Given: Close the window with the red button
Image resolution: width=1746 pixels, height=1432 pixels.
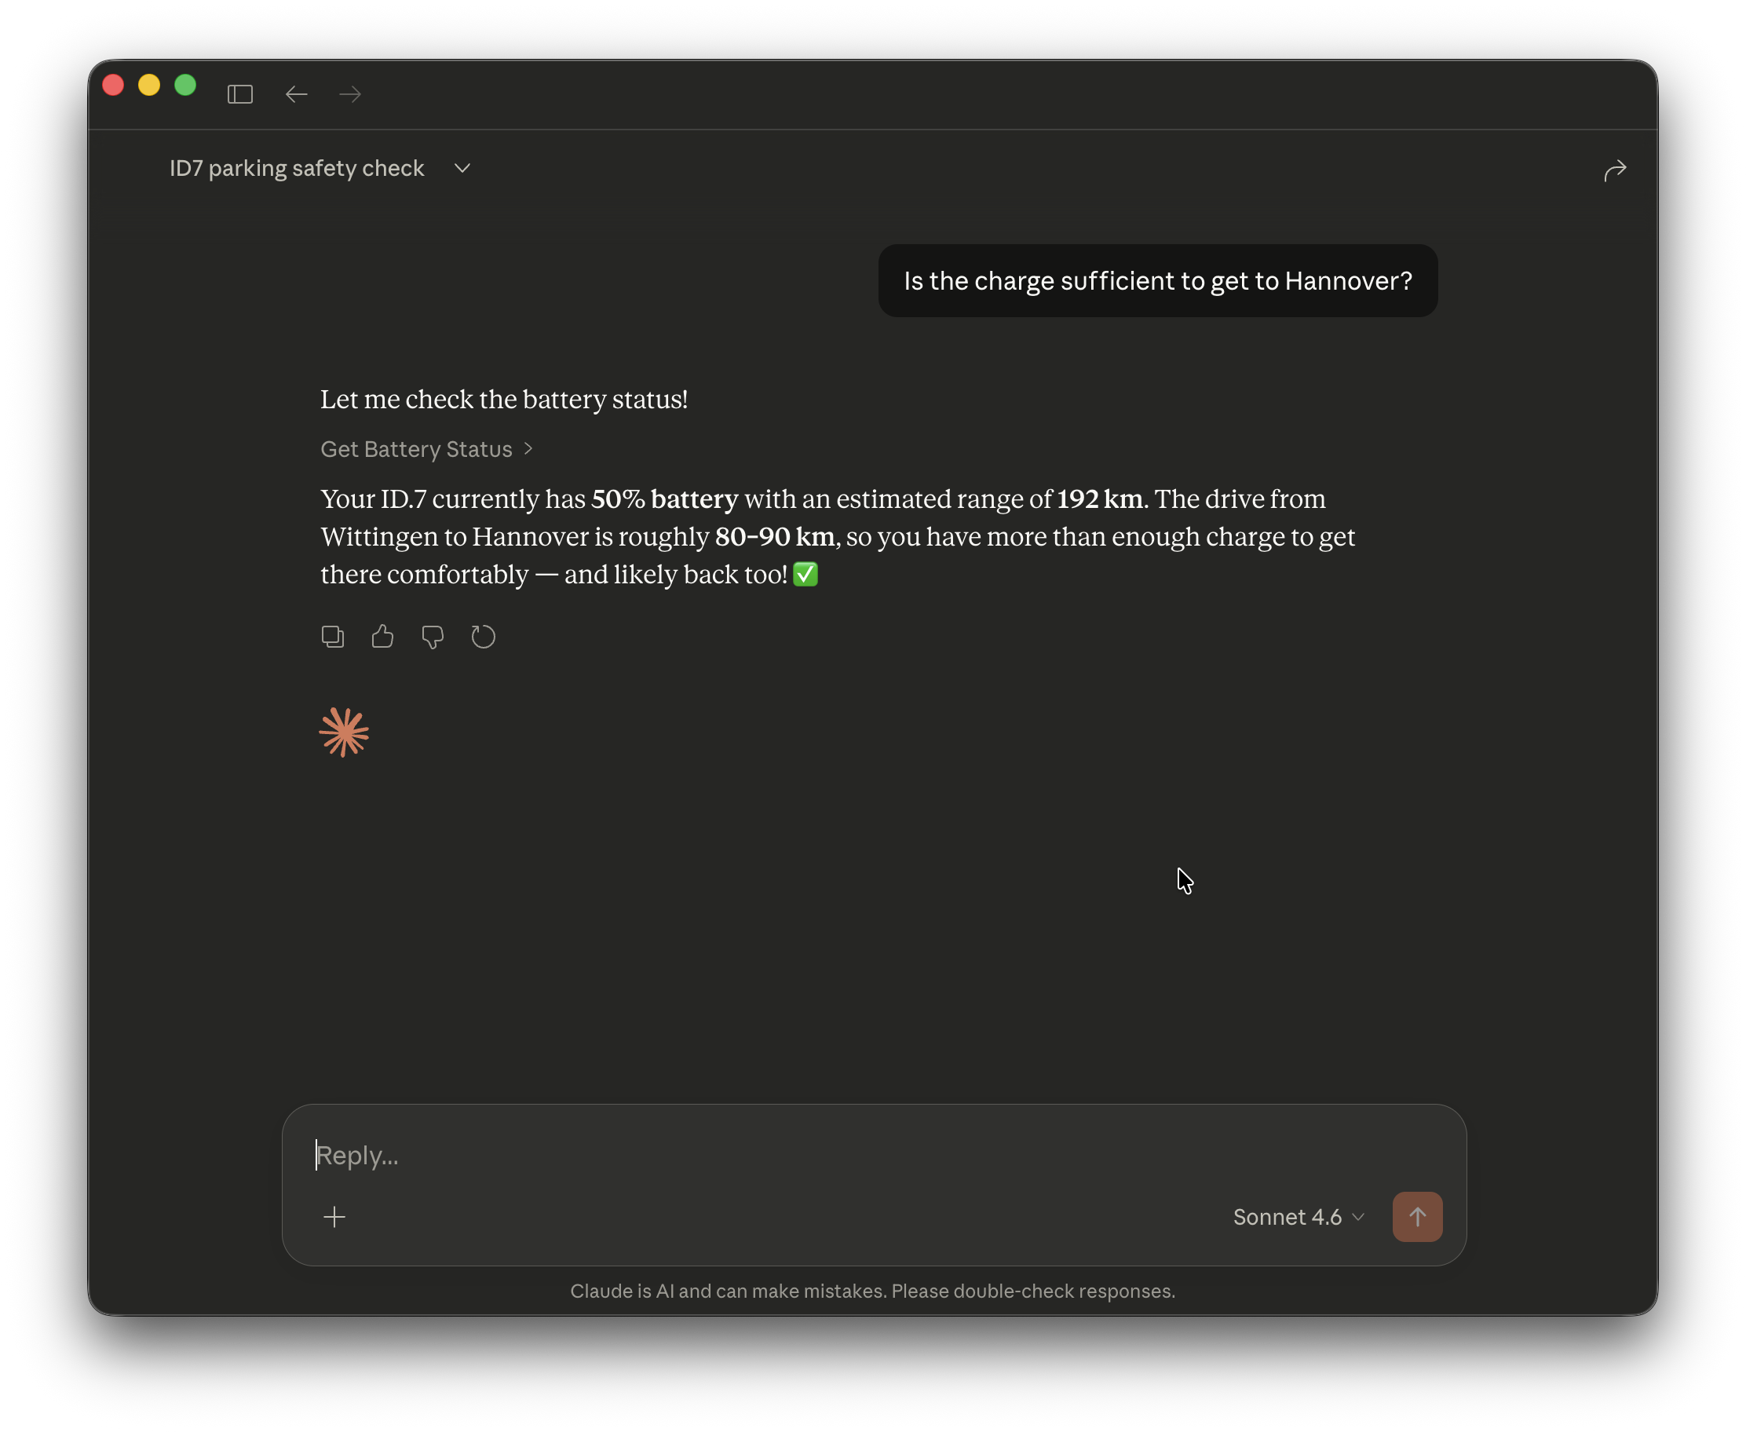Looking at the screenshot, I should [x=113, y=85].
